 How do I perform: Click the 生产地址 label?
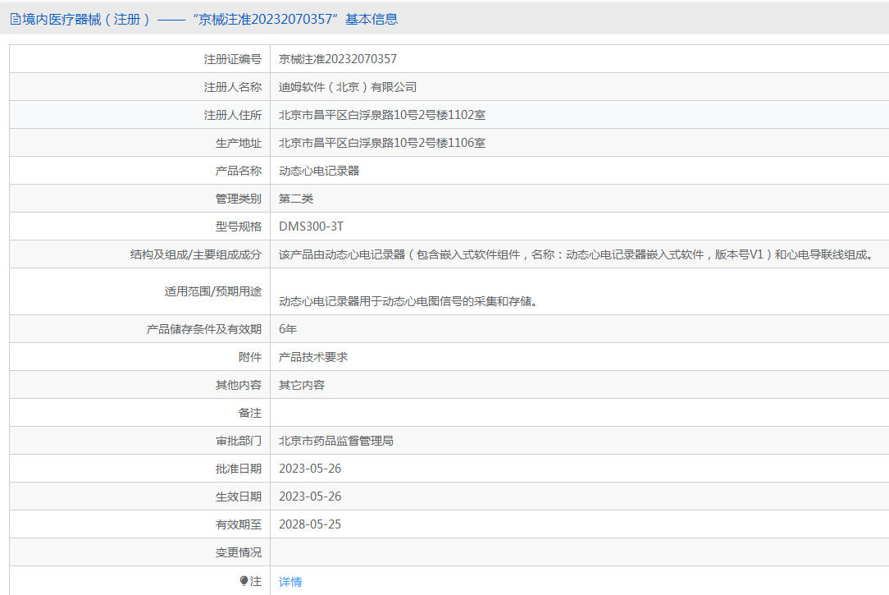click(x=238, y=142)
